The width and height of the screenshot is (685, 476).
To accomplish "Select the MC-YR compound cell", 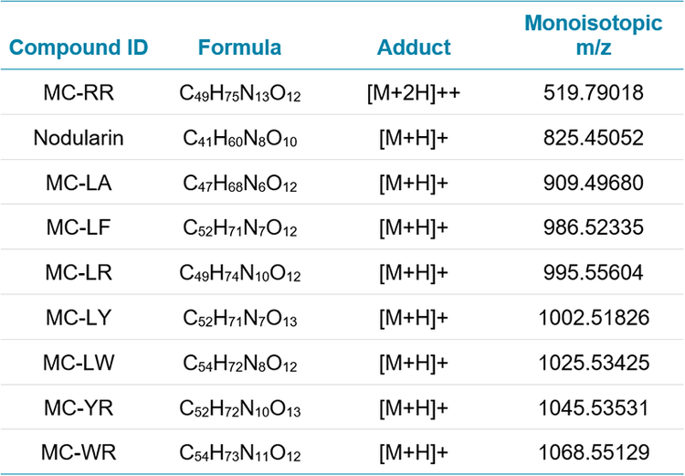I will pos(79,407).
